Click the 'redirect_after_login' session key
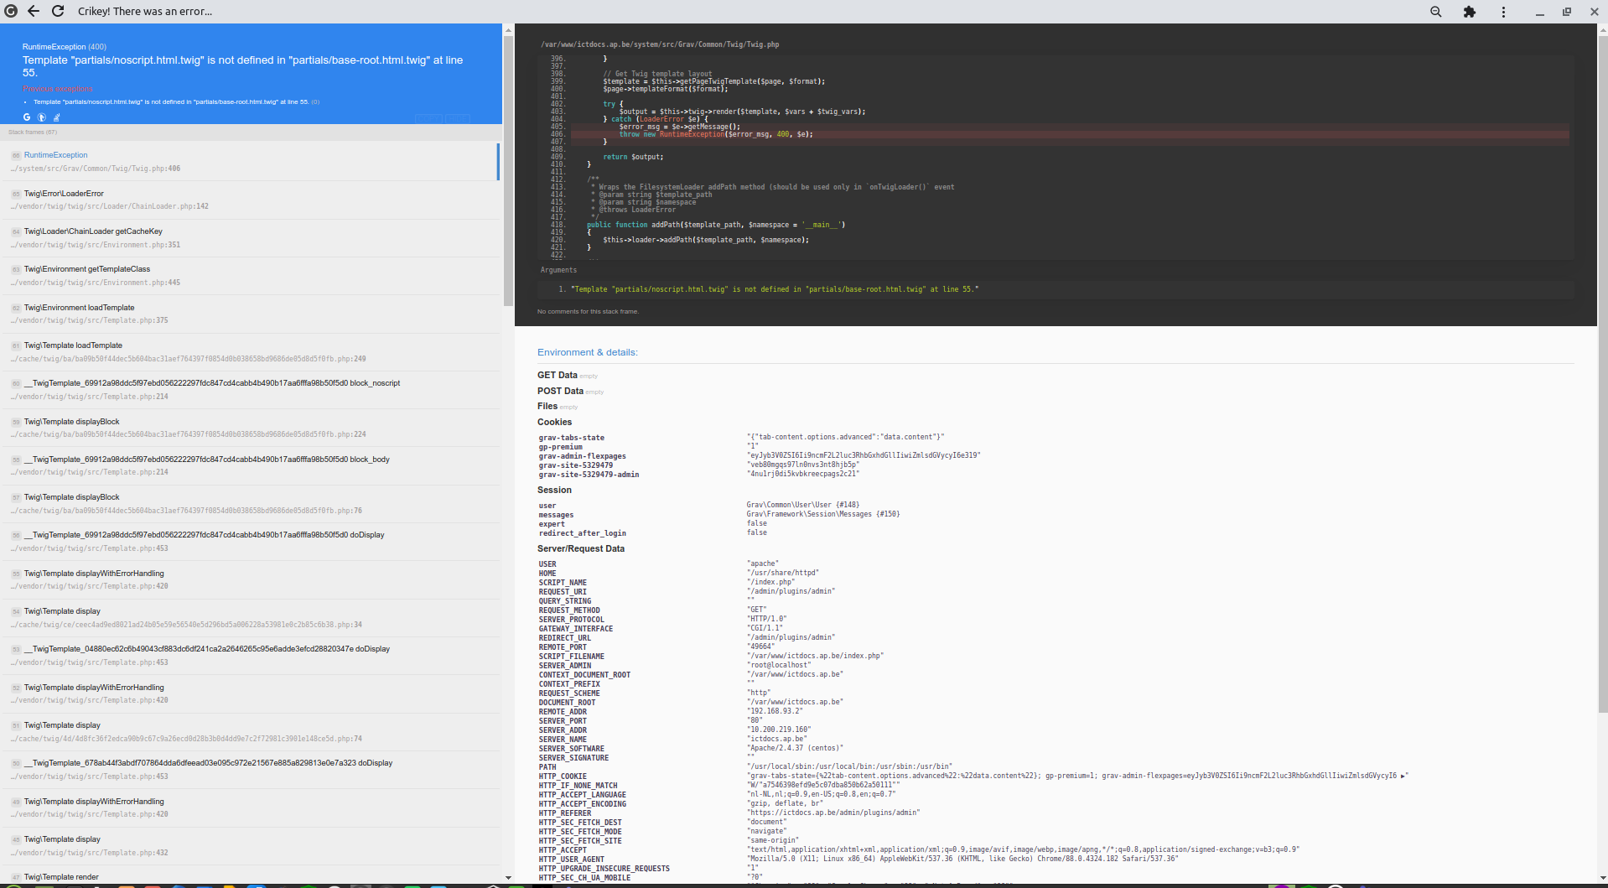 [583, 533]
